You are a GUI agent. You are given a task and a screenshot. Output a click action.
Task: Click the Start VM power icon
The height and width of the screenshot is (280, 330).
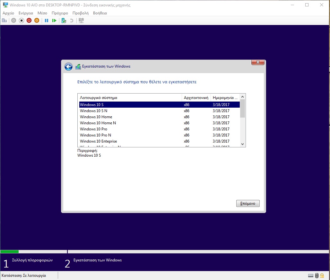14,21
